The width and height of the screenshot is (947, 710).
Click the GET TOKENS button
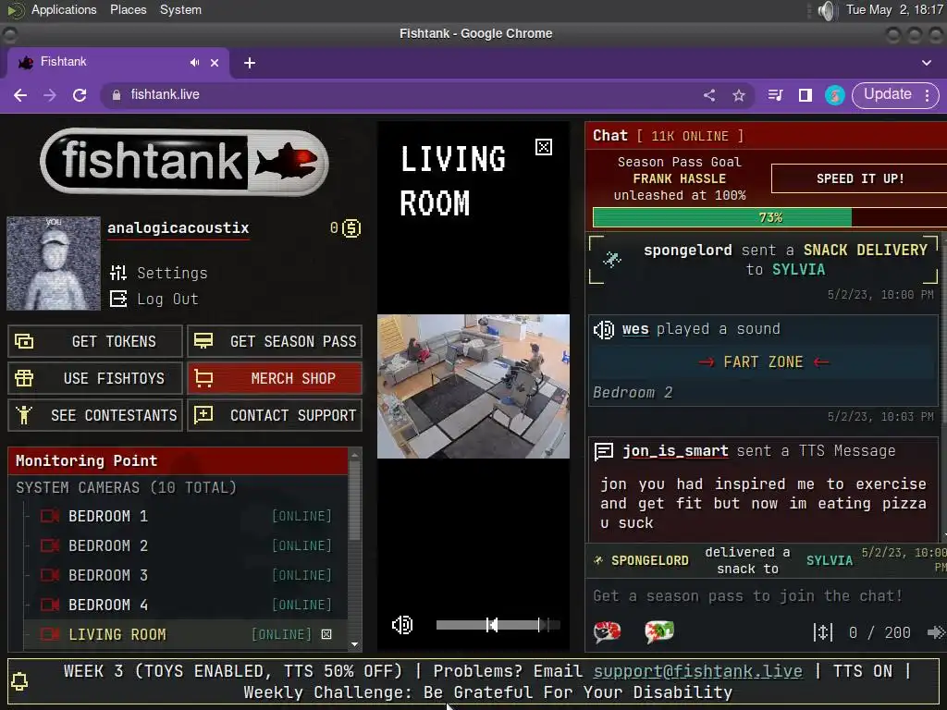95,341
